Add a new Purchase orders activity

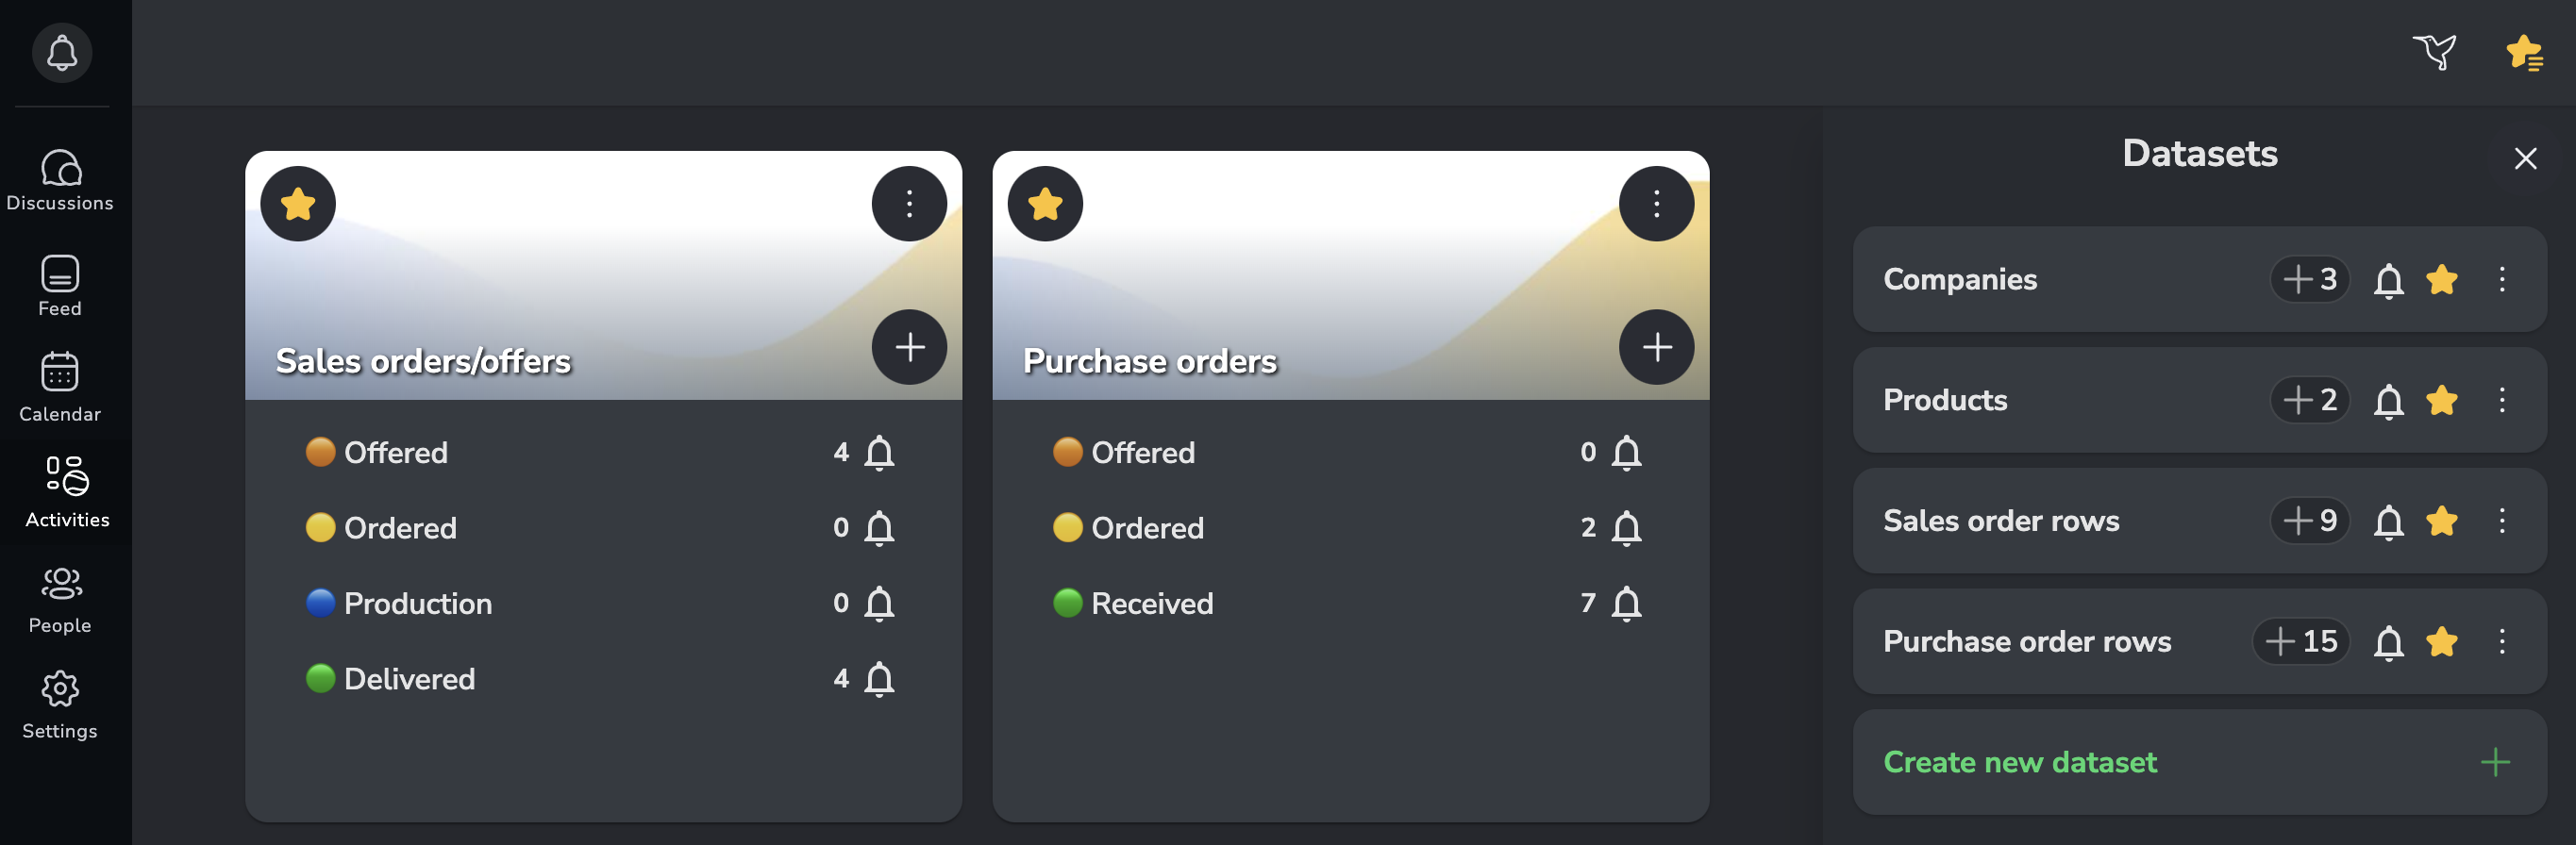tap(1655, 347)
